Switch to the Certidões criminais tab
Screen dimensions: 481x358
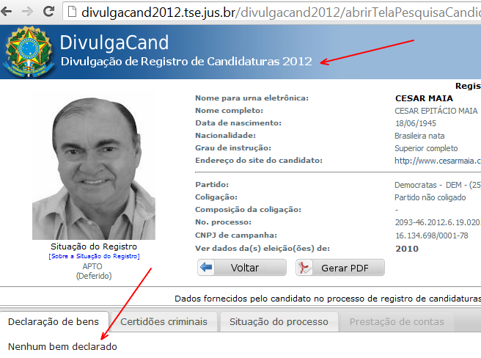pos(164,321)
